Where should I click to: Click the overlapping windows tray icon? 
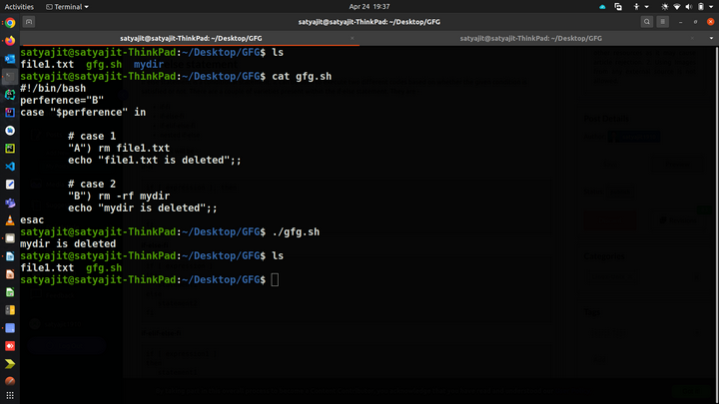(x=618, y=6)
